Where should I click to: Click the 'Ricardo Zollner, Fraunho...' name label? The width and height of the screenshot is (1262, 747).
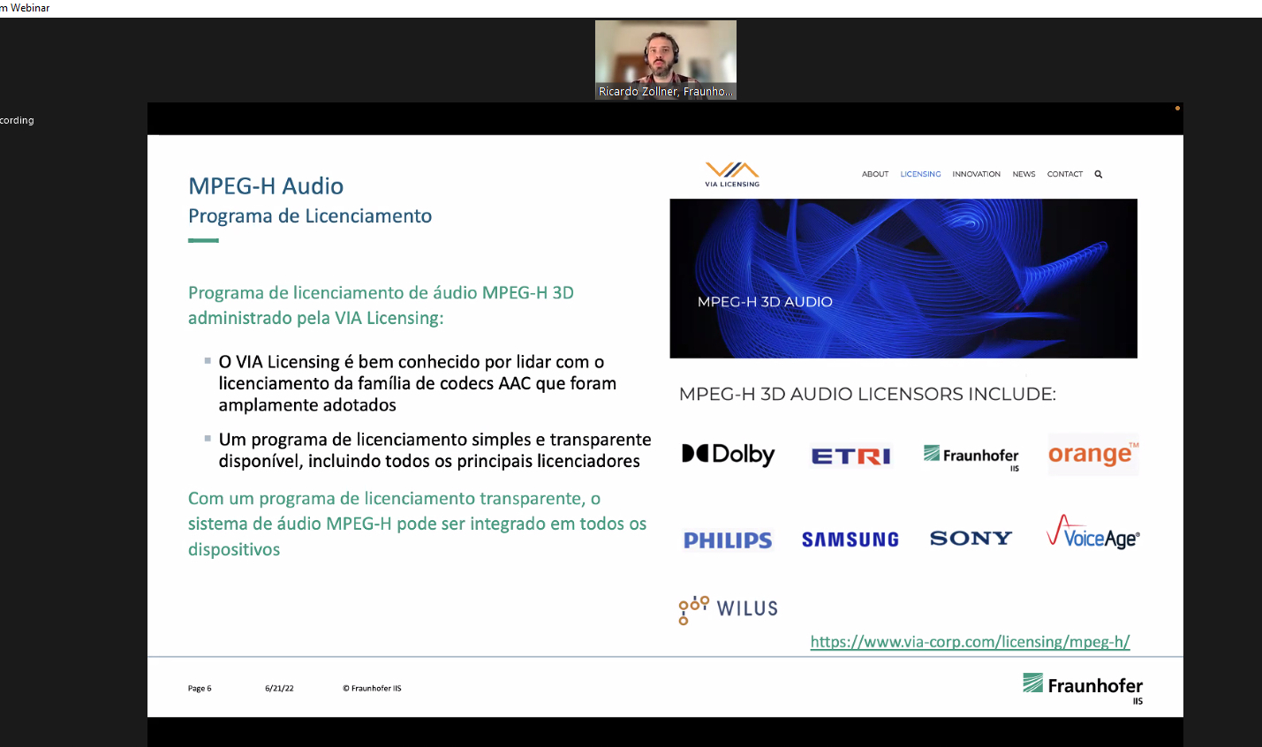coord(666,91)
